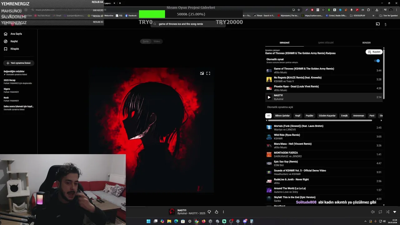Select Parti filter chip

(372, 116)
